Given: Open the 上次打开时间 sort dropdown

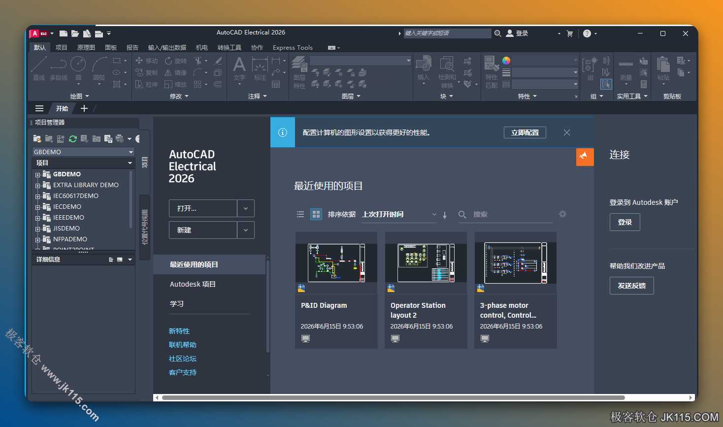Looking at the screenshot, I should pyautogui.click(x=399, y=214).
